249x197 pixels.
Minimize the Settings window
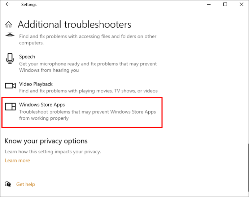[x=209, y=5]
